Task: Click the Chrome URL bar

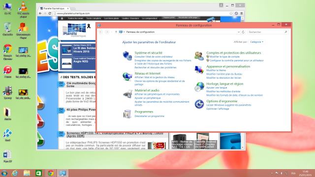Action: pos(141,13)
